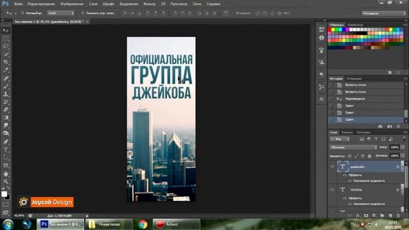The width and height of the screenshot is (409, 230).
Task: Select the Hand tool
Action: [x=6, y=174]
